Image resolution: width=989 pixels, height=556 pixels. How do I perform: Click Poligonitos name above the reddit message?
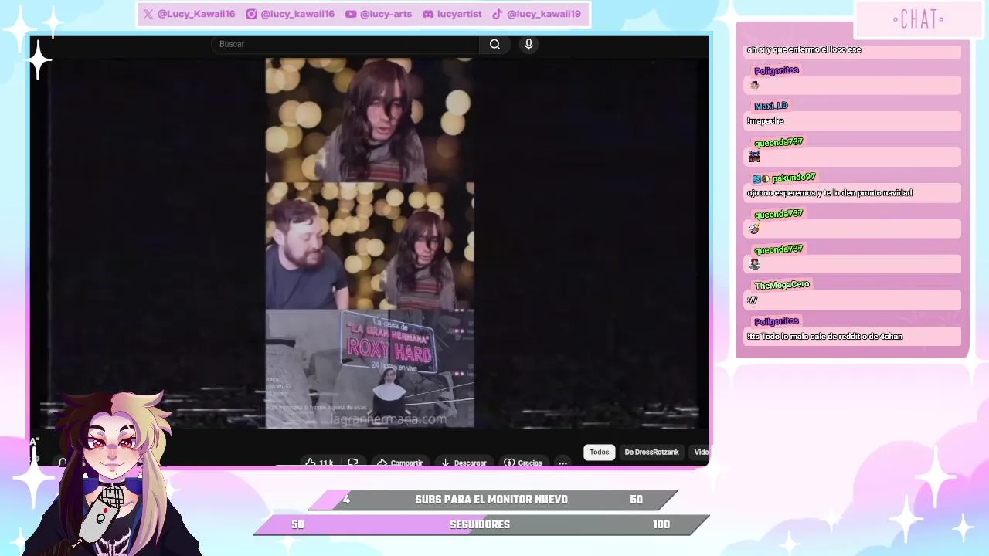coord(777,321)
